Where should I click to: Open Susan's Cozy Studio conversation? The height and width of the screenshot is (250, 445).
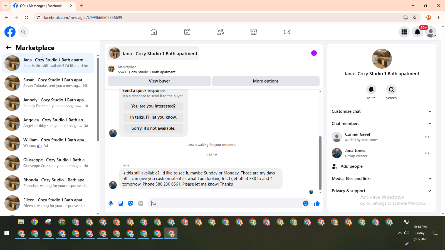click(48, 83)
